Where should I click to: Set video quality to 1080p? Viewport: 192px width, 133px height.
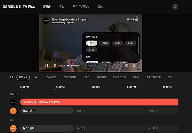tap(105, 43)
